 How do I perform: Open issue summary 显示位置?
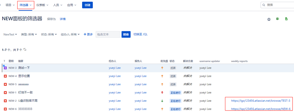click(x=24, y=76)
